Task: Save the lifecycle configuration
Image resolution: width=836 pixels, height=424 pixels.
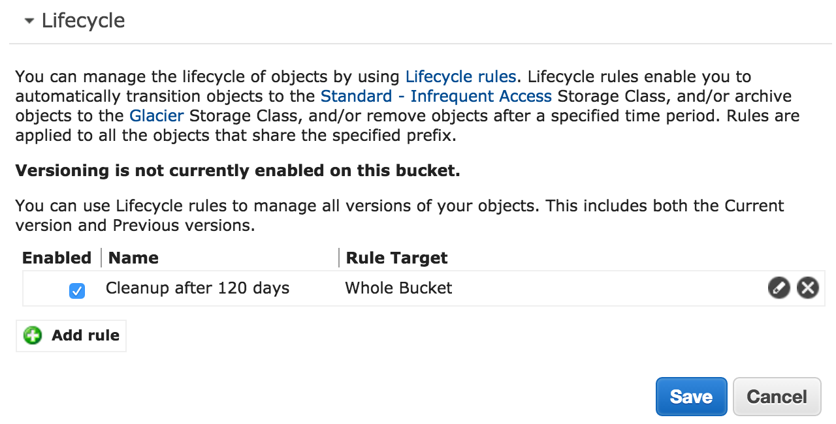Action: tap(691, 396)
